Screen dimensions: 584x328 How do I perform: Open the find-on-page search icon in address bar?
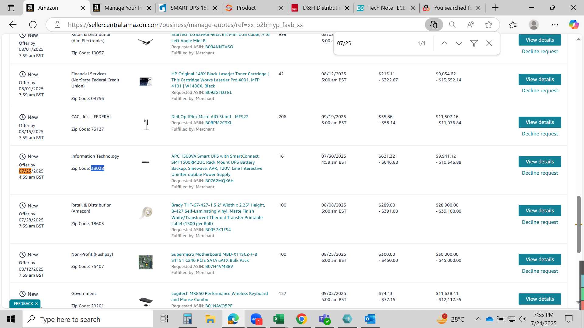point(434,25)
